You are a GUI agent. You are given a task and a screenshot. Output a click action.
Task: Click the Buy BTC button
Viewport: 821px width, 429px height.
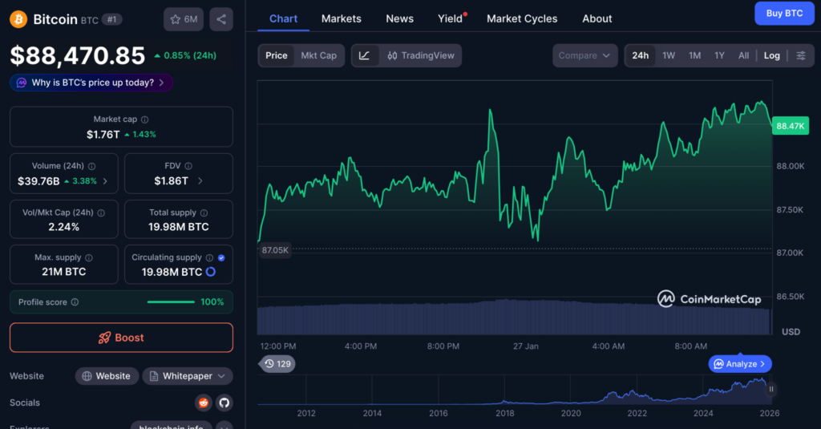783,14
